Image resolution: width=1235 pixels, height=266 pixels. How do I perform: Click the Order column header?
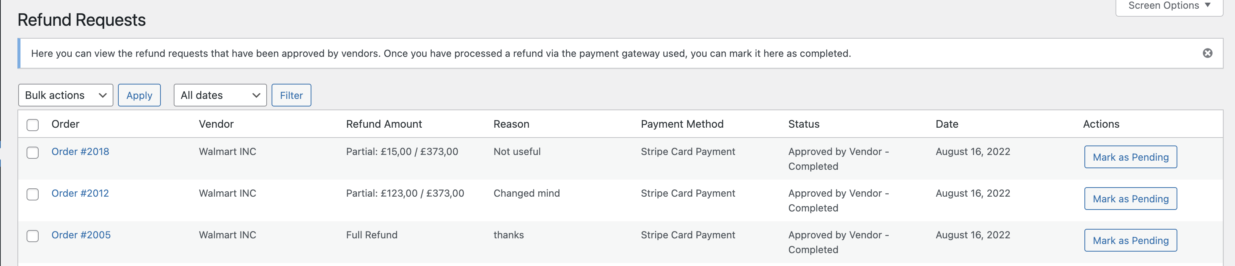[x=65, y=124]
